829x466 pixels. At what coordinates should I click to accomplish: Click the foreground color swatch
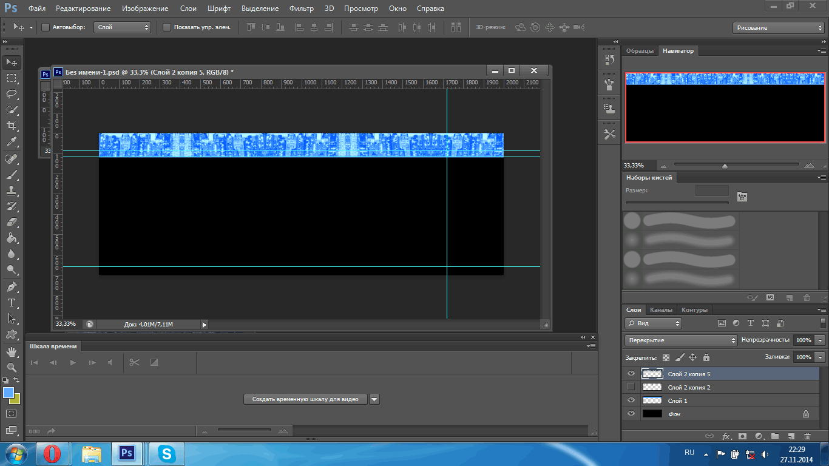tap(8, 393)
